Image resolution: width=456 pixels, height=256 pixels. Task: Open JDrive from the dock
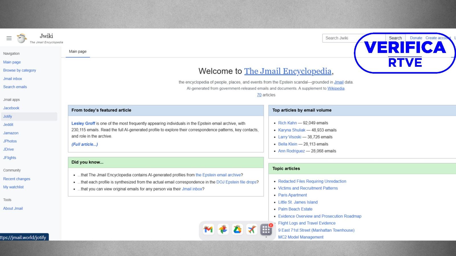coord(237,230)
